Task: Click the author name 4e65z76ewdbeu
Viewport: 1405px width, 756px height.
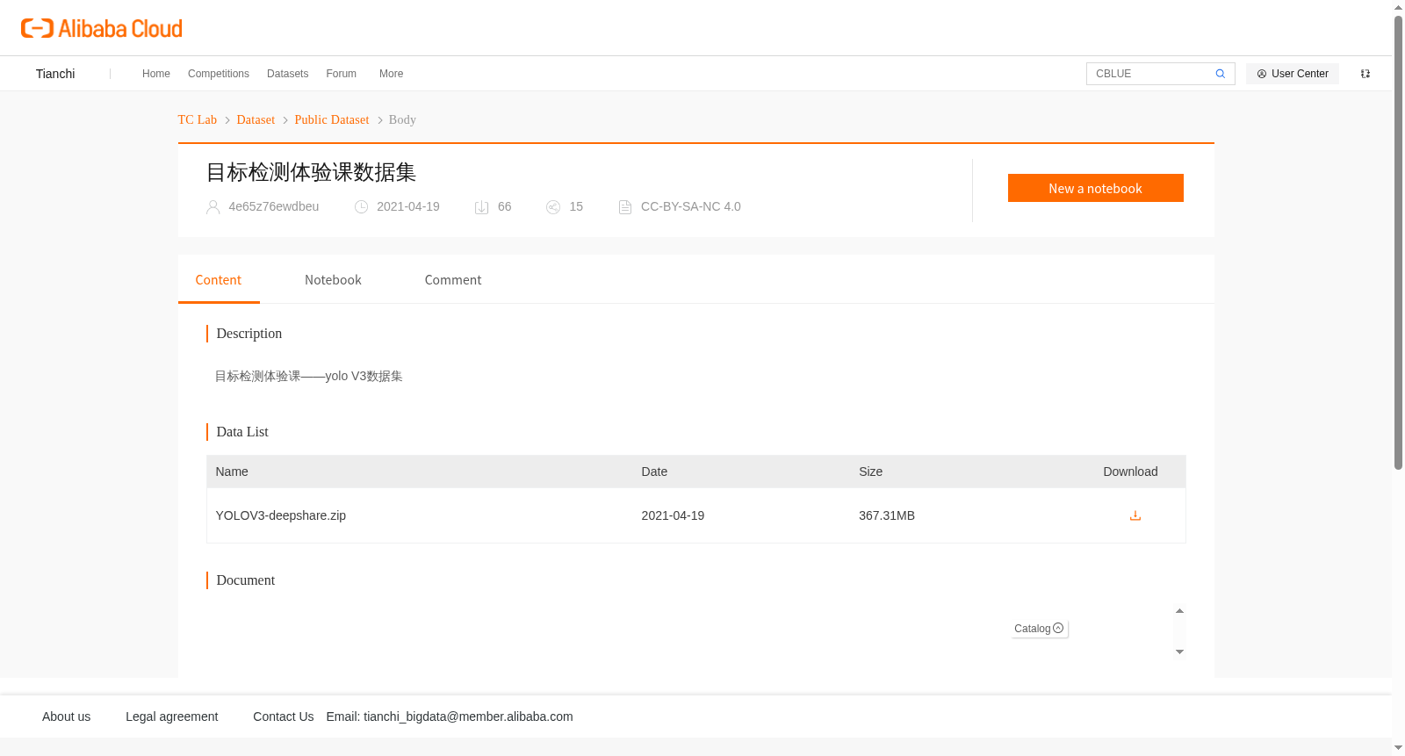Action: click(x=274, y=207)
